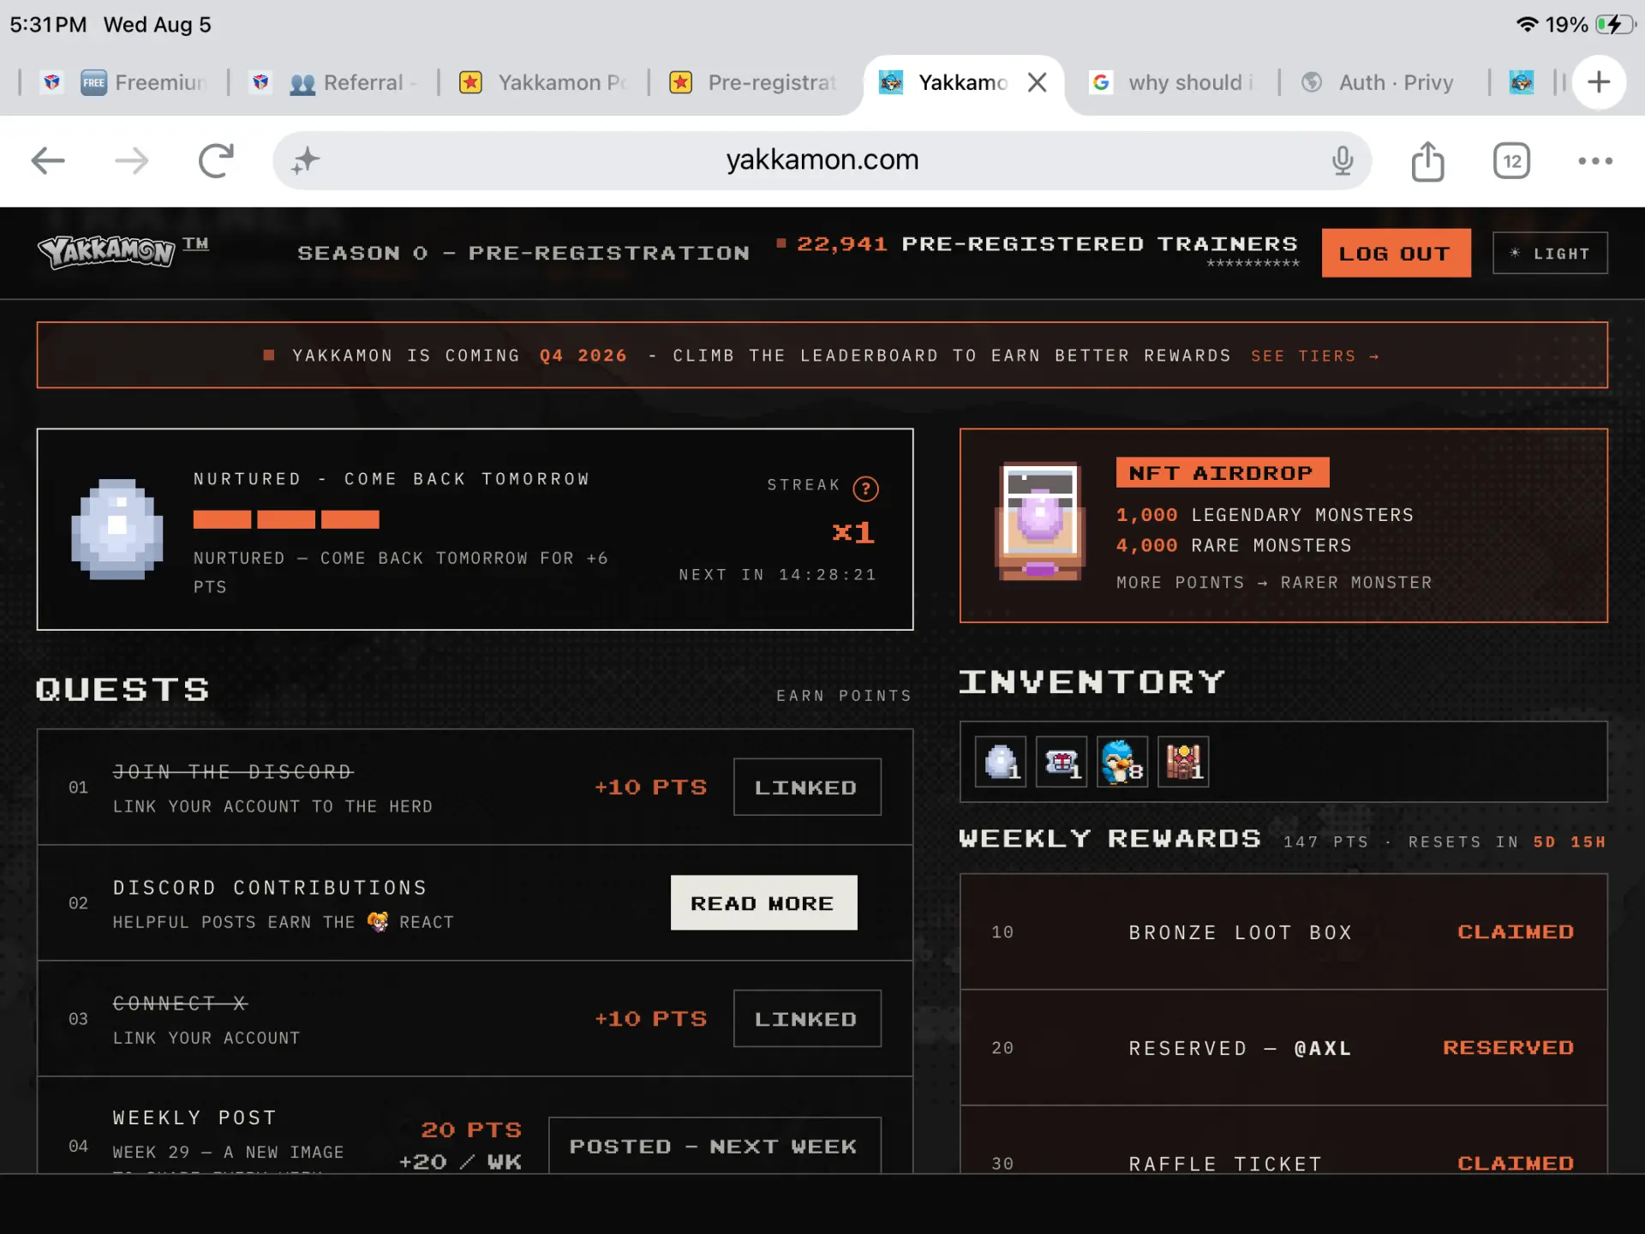Switch to the Auth · Privy tab
Screen dimensions: 1645x1234
pyautogui.click(x=1378, y=82)
